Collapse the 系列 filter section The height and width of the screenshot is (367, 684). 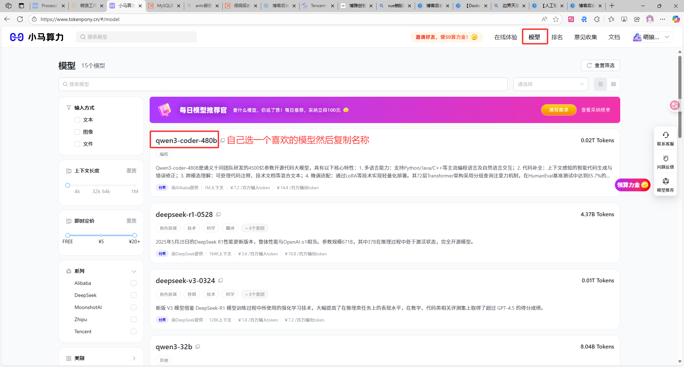click(x=134, y=271)
